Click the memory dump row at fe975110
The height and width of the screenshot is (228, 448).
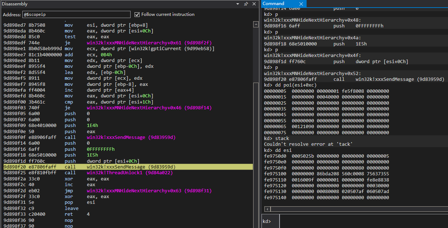tap(326, 180)
